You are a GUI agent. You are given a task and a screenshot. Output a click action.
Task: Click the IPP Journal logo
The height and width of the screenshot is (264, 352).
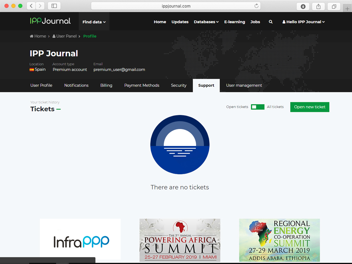pos(50,21)
